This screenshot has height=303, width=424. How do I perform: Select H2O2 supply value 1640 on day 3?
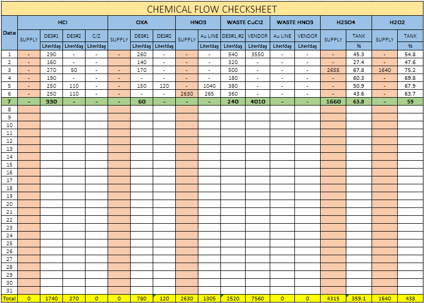point(385,70)
